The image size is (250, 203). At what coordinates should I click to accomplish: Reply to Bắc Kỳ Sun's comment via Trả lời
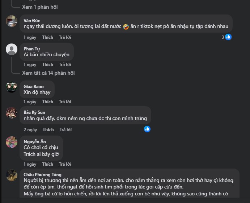click(x=65, y=130)
